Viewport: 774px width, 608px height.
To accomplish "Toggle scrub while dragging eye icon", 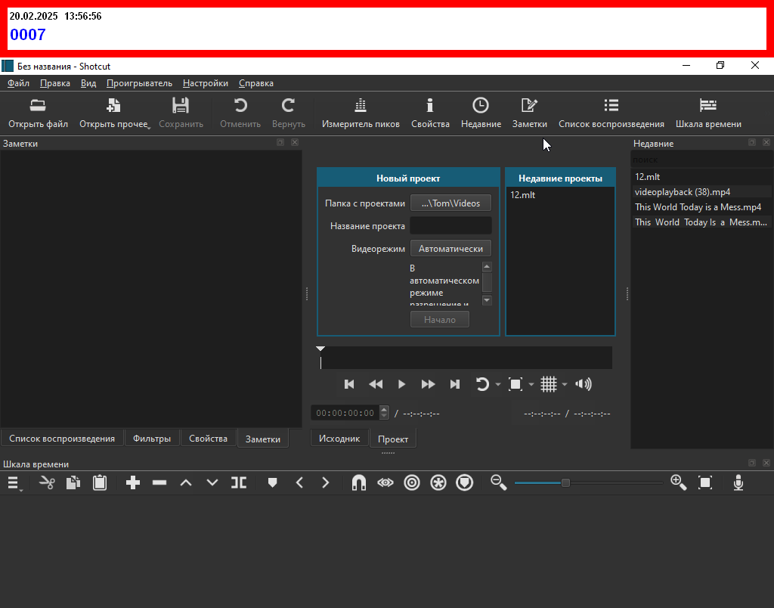I will point(385,482).
